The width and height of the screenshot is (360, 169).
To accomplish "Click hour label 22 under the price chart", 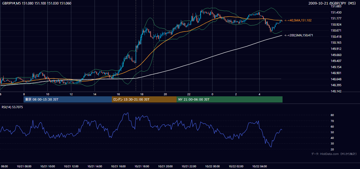I will click(x=189, y=94).
